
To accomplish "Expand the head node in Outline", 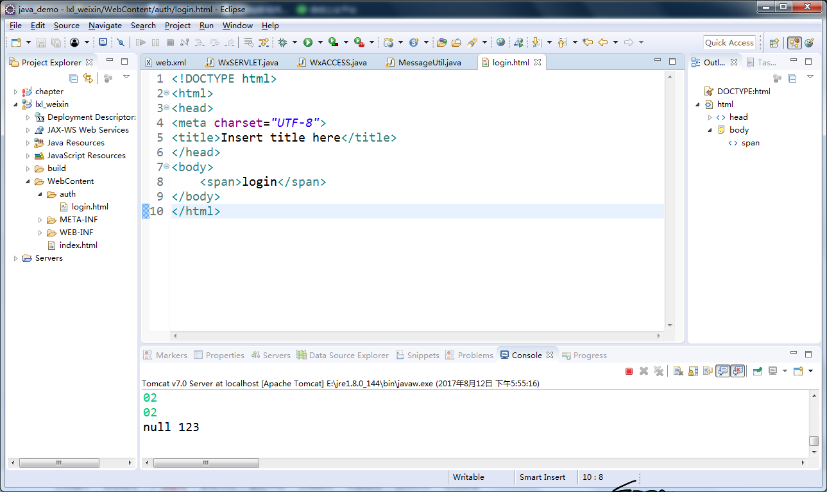I will (x=710, y=117).
